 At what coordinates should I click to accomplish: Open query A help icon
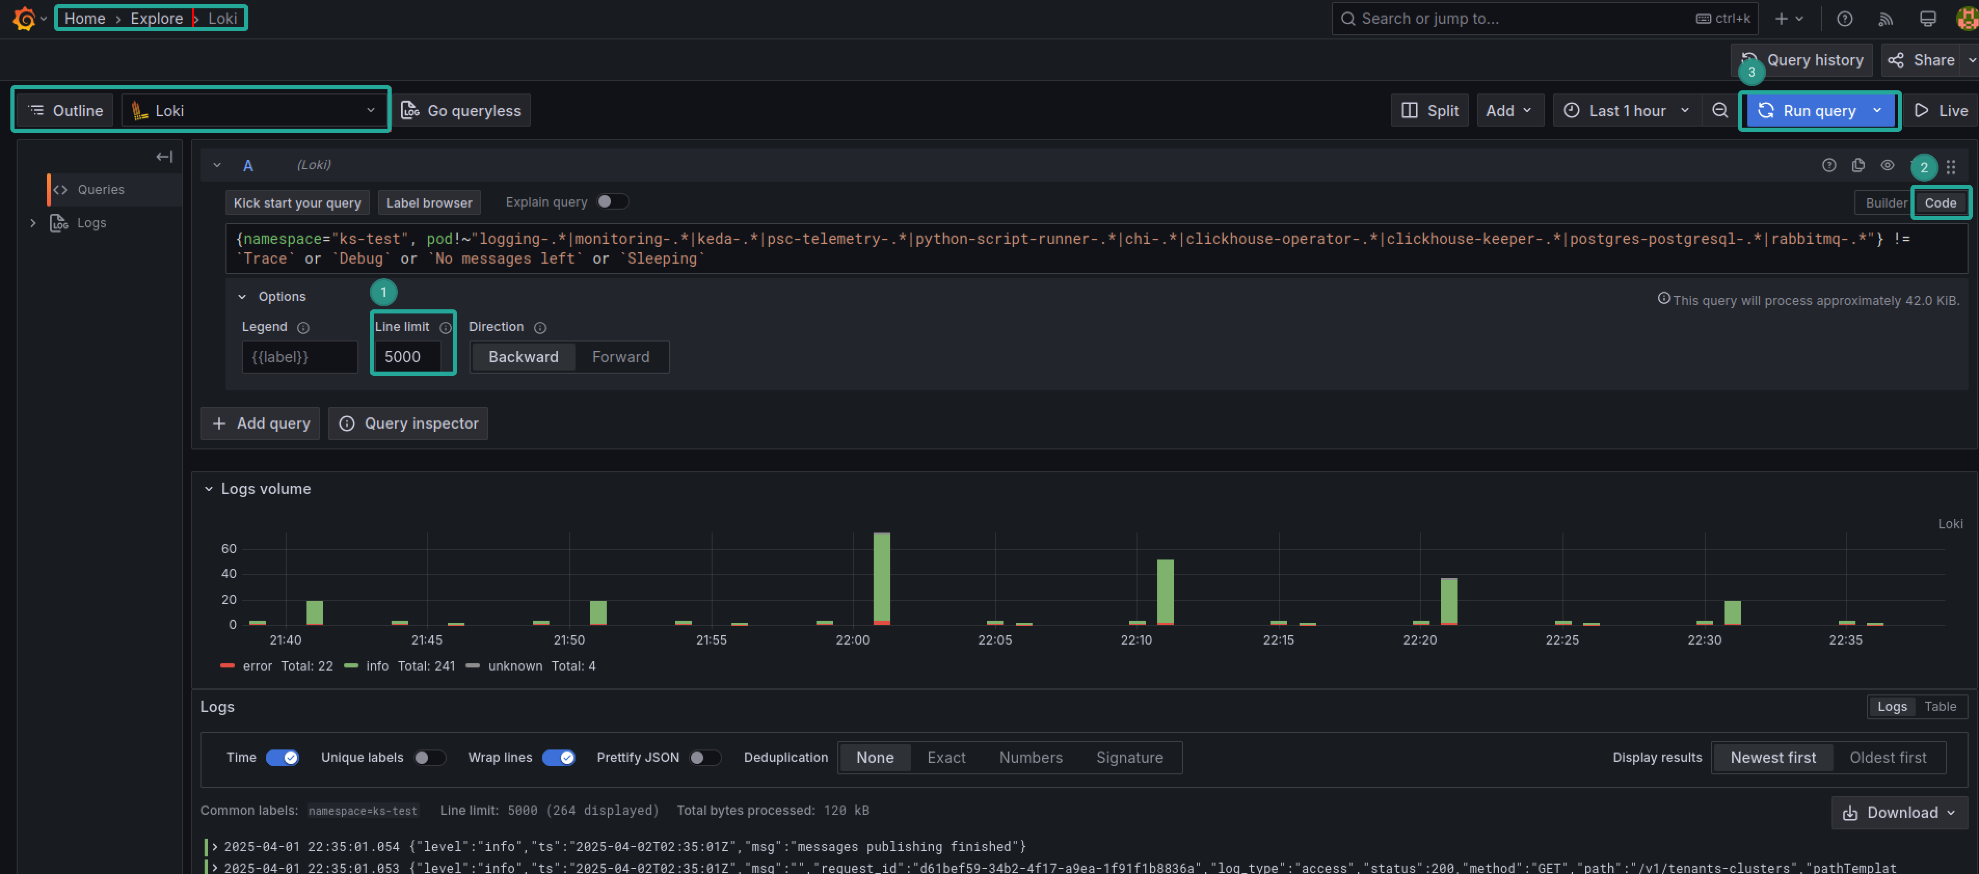click(1829, 165)
